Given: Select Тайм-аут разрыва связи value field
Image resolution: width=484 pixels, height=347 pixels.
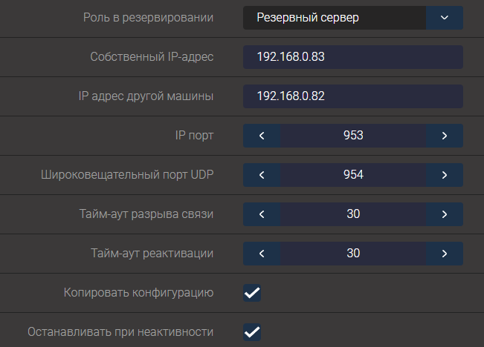Looking at the screenshot, I should (x=353, y=214).
